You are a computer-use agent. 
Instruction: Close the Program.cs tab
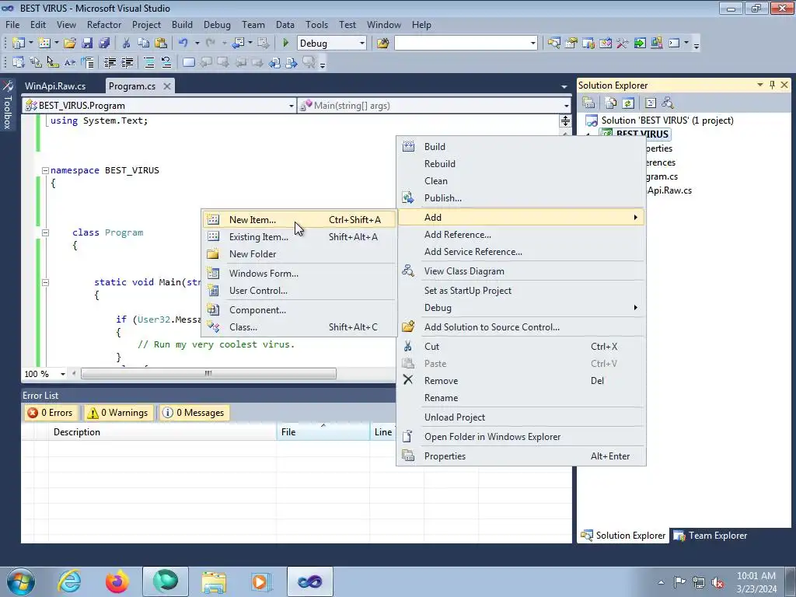(x=166, y=86)
